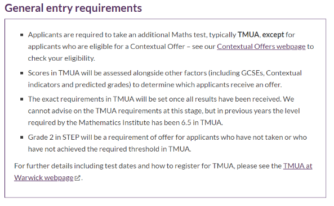Click the words 'Warwick webpage' on the last line
Screen dimensions: 334x206
[x=44, y=178]
